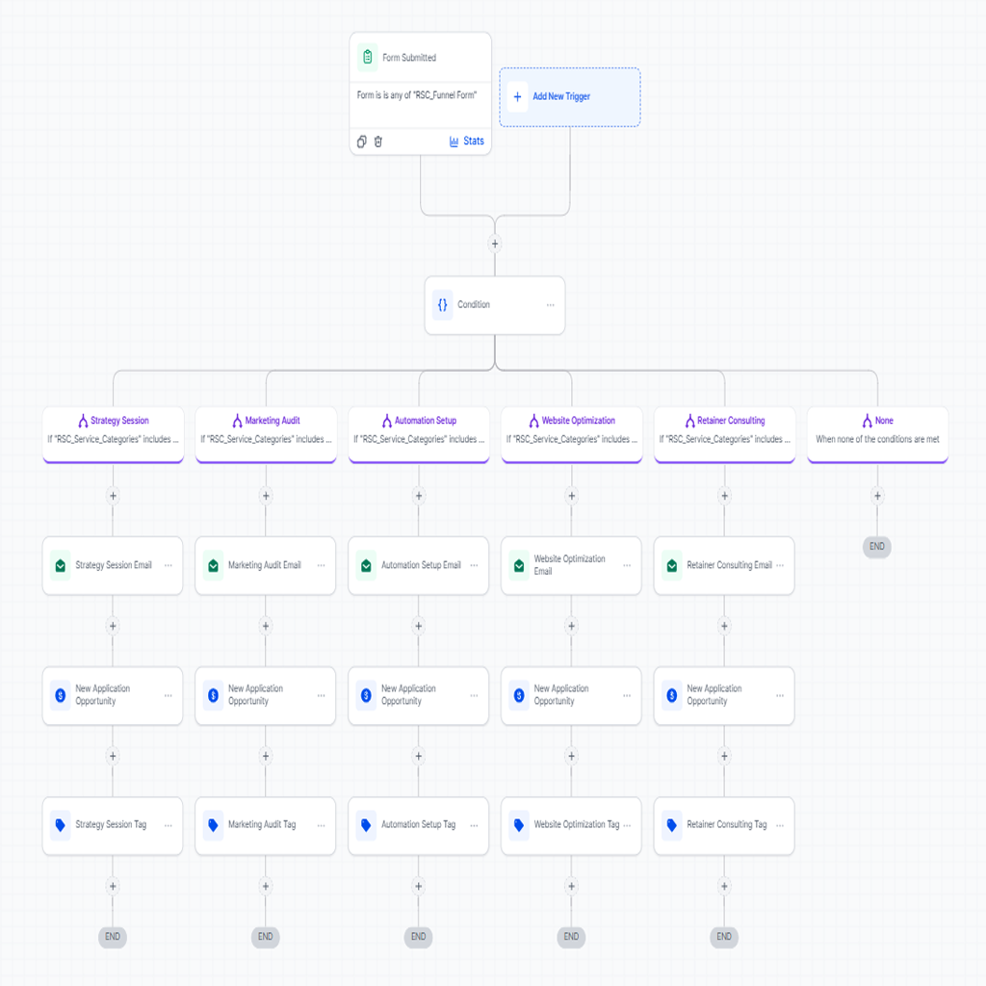Add a step below the None branch
The image size is (986, 986).
pos(877,496)
